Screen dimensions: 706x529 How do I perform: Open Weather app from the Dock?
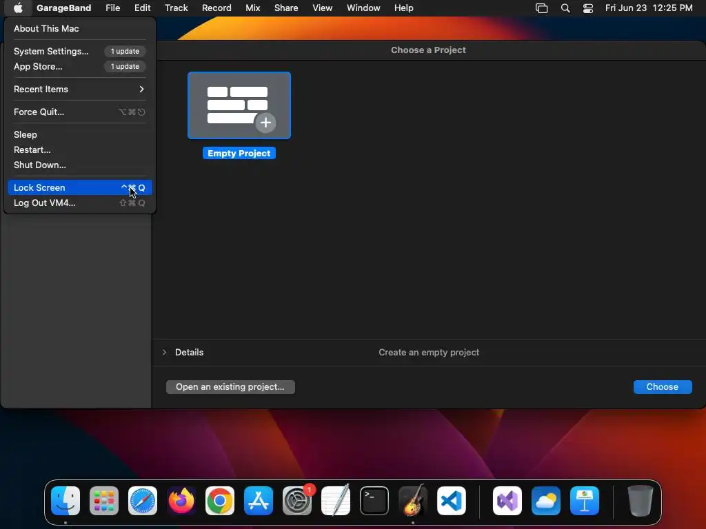click(x=546, y=501)
